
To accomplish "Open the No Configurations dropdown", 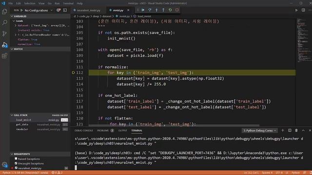I will (39, 10).
